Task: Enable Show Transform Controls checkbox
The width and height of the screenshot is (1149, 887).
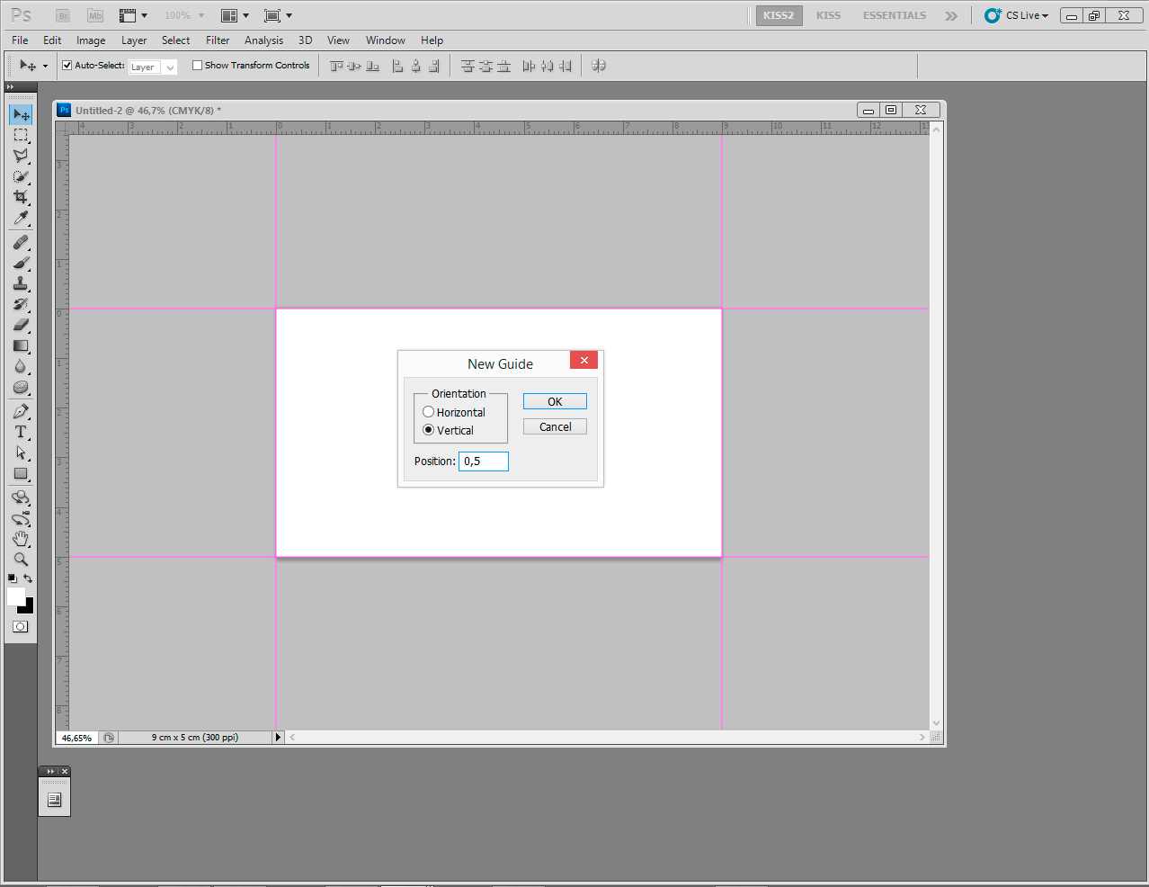Action: pyautogui.click(x=198, y=65)
